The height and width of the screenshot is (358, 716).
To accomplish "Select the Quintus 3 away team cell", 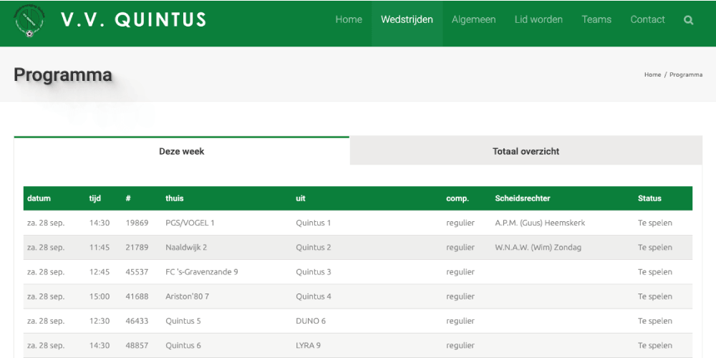I will coord(314,272).
